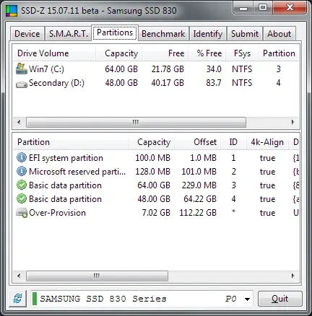Click right arrow of volume list scrollbar
312x316 pixels.
pyautogui.click(x=292, y=122)
